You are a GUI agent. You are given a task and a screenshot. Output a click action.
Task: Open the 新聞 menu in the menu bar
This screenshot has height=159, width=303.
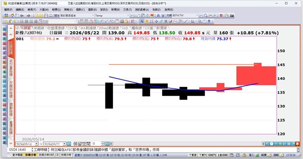tap(115, 10)
